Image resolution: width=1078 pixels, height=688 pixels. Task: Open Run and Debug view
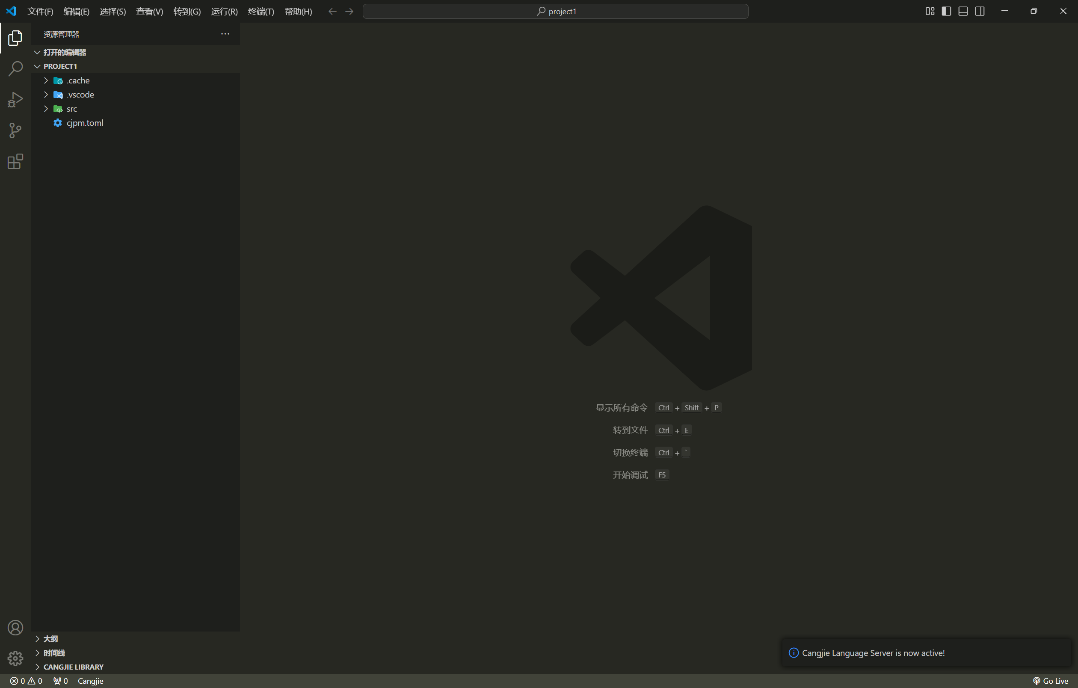[x=15, y=99]
